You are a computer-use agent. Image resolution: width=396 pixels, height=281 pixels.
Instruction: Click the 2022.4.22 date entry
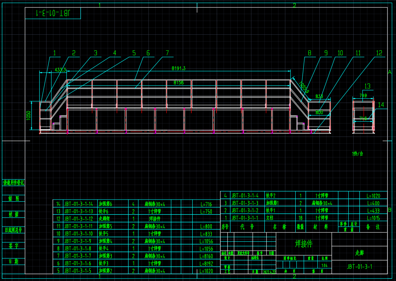coord(269,272)
